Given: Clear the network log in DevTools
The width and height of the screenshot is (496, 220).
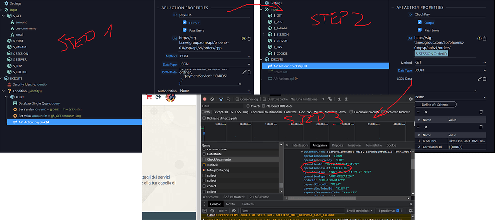Looking at the screenshot, I should tap(212, 99).
